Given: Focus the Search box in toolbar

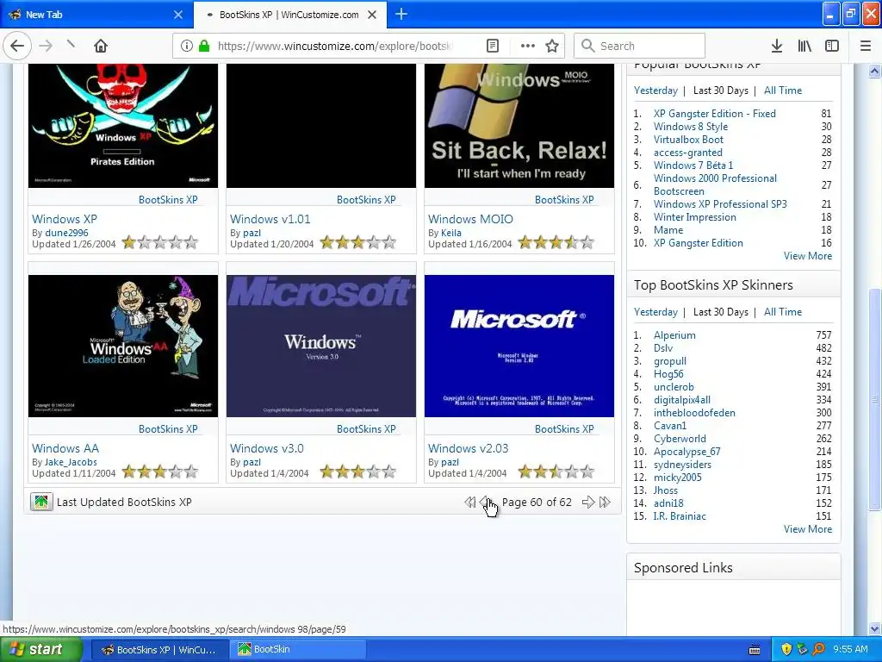Looking at the screenshot, I should click(x=639, y=46).
